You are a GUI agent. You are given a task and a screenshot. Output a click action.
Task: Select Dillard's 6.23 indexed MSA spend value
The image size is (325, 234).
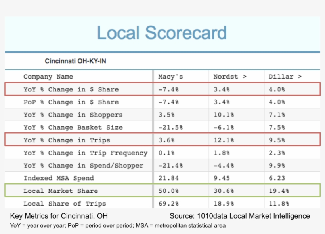point(277,178)
